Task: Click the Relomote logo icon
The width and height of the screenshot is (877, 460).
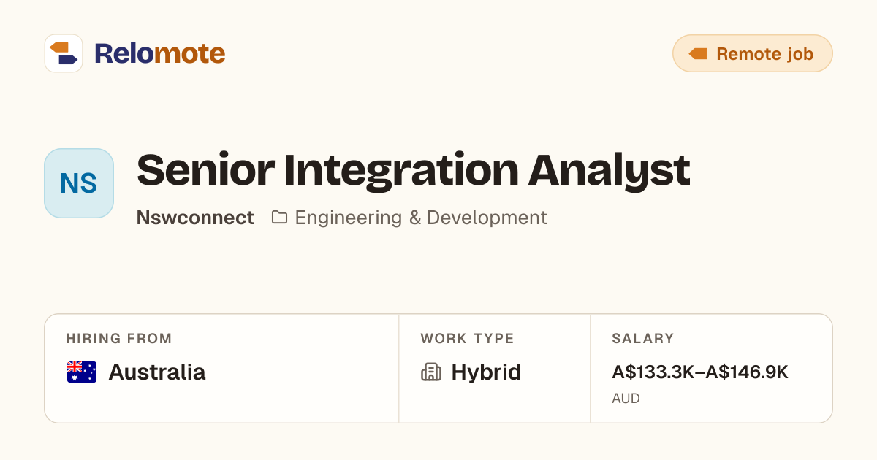Action: (64, 53)
